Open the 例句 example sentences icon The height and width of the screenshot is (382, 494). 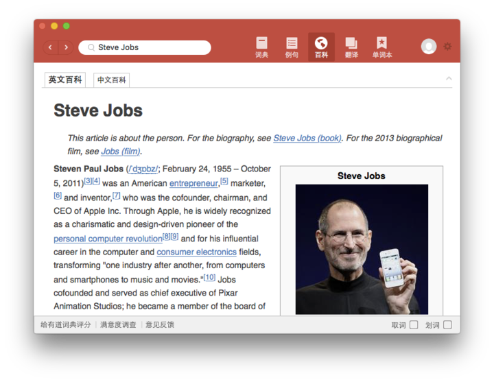click(292, 47)
